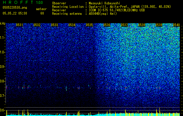Click the date and time 05.05.22 05:30
Viewport: 183px width, 116px height.
click(15, 13)
